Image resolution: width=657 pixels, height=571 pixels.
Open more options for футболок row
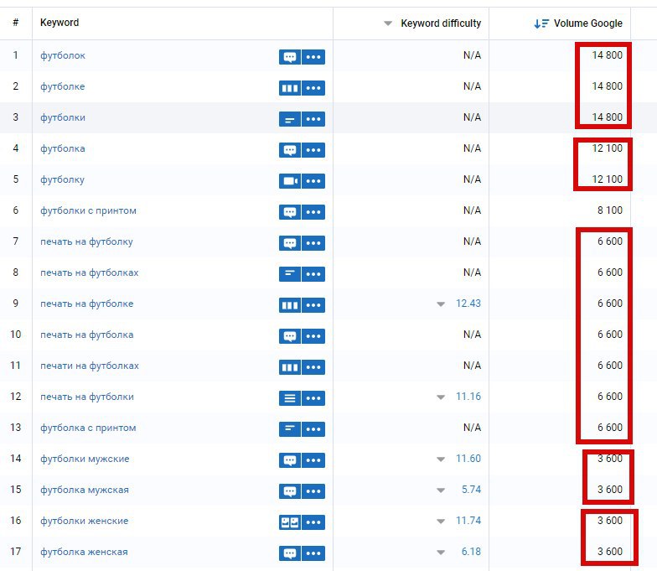(x=313, y=57)
